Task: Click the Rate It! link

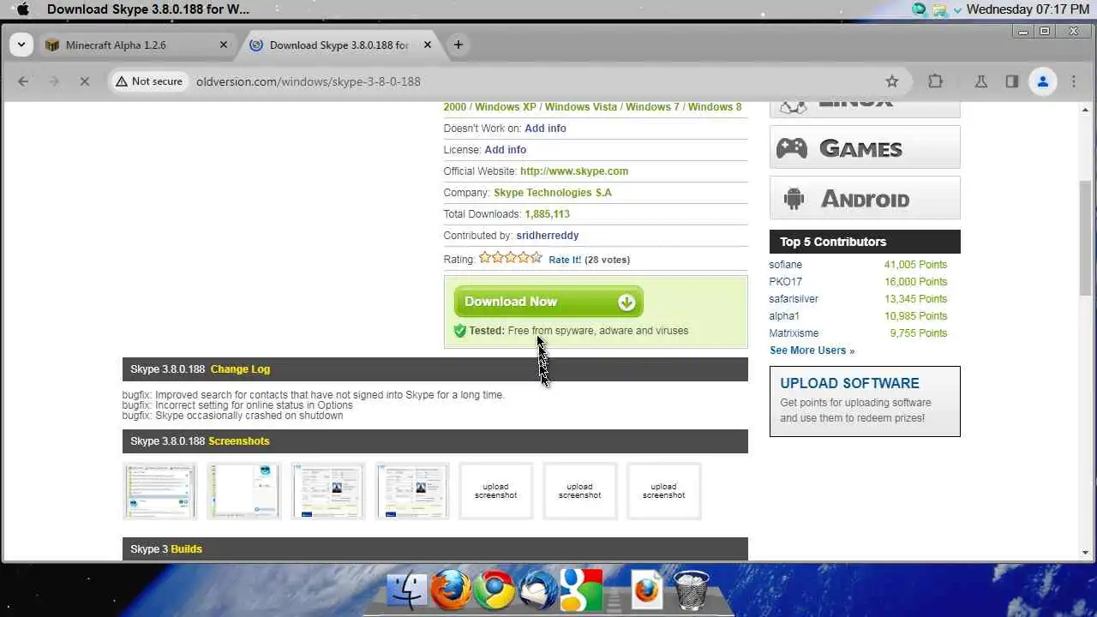Action: point(565,260)
